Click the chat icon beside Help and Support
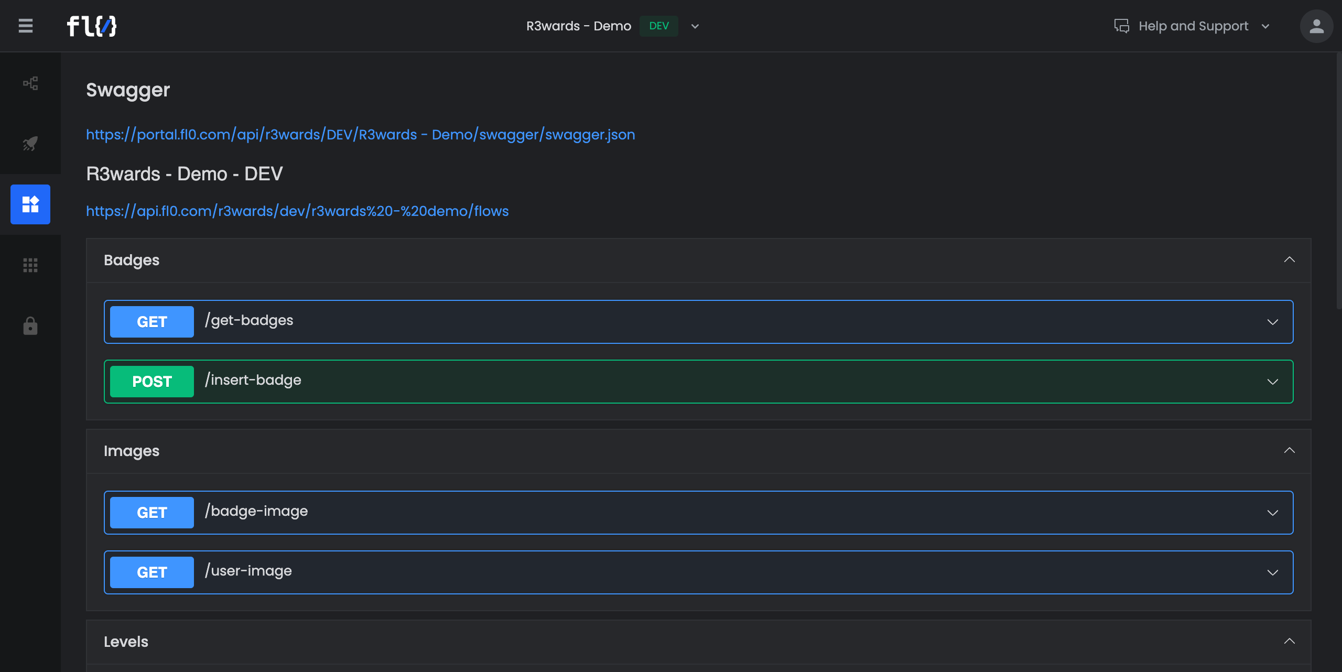The width and height of the screenshot is (1342, 672). coord(1121,26)
